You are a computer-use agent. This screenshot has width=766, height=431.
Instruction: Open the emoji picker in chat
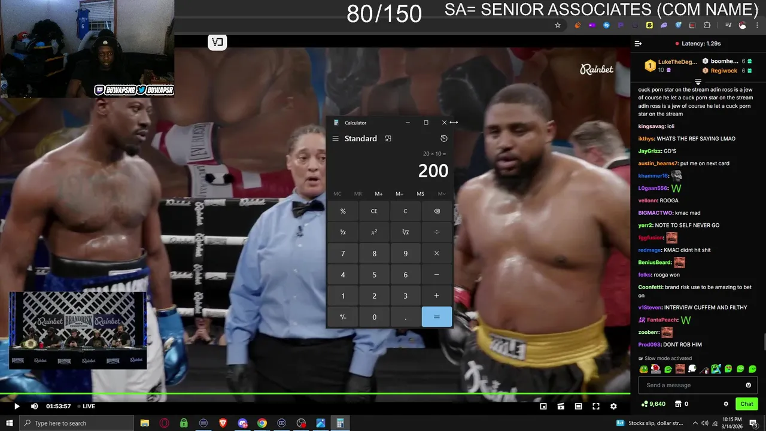coord(748,385)
